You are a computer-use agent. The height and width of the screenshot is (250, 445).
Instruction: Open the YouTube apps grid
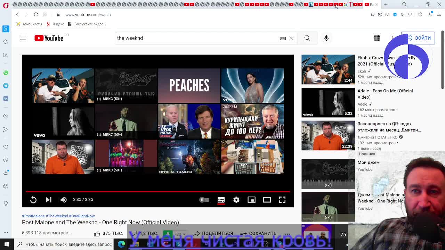377,38
